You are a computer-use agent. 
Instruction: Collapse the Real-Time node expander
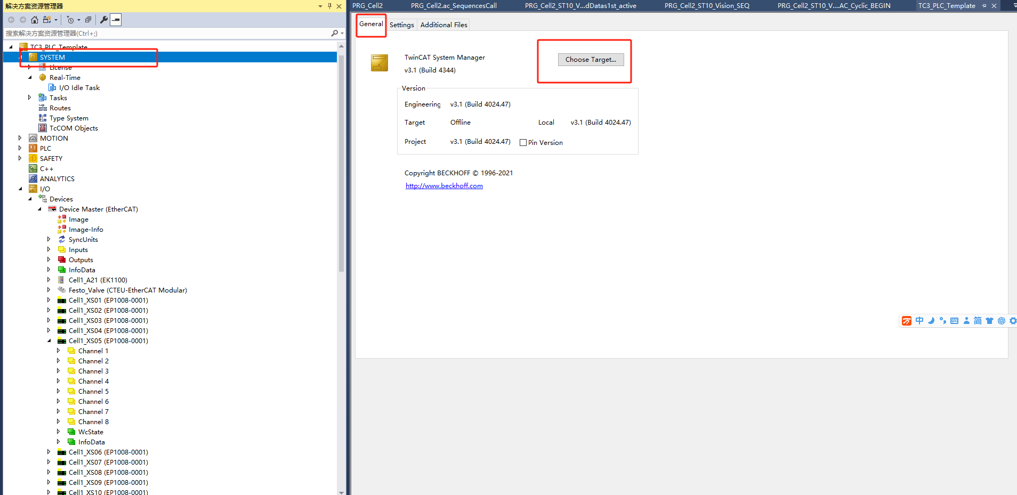coord(30,78)
